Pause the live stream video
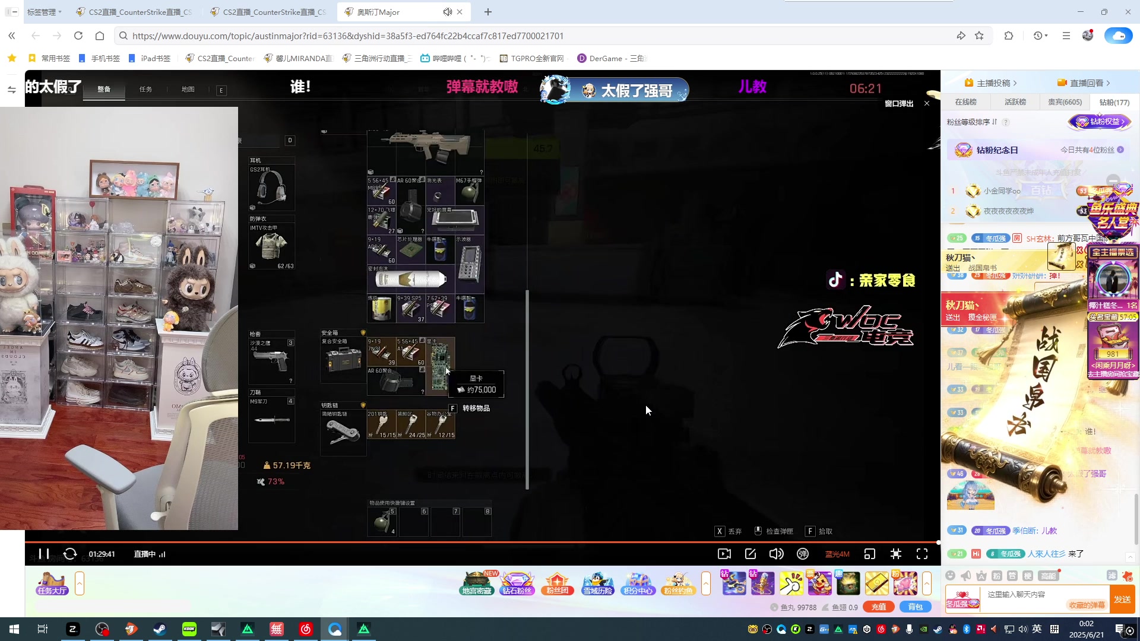The width and height of the screenshot is (1140, 641). 43,554
